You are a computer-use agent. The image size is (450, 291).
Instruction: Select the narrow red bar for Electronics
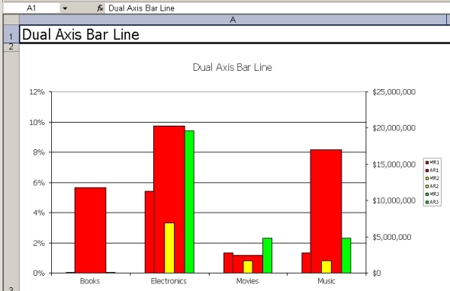[x=149, y=232]
